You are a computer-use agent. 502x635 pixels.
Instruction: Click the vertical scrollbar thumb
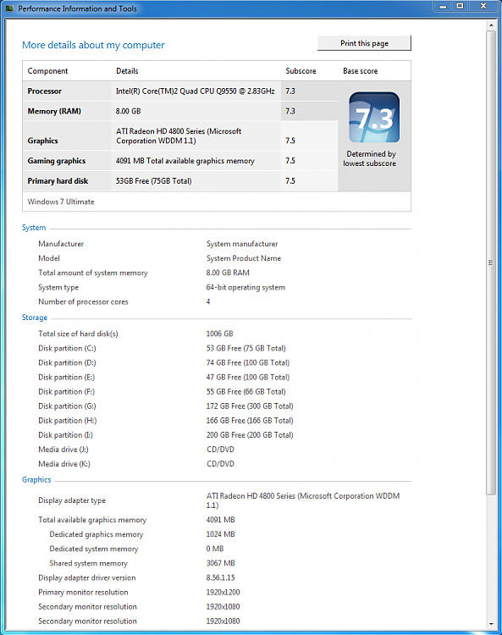click(x=491, y=262)
